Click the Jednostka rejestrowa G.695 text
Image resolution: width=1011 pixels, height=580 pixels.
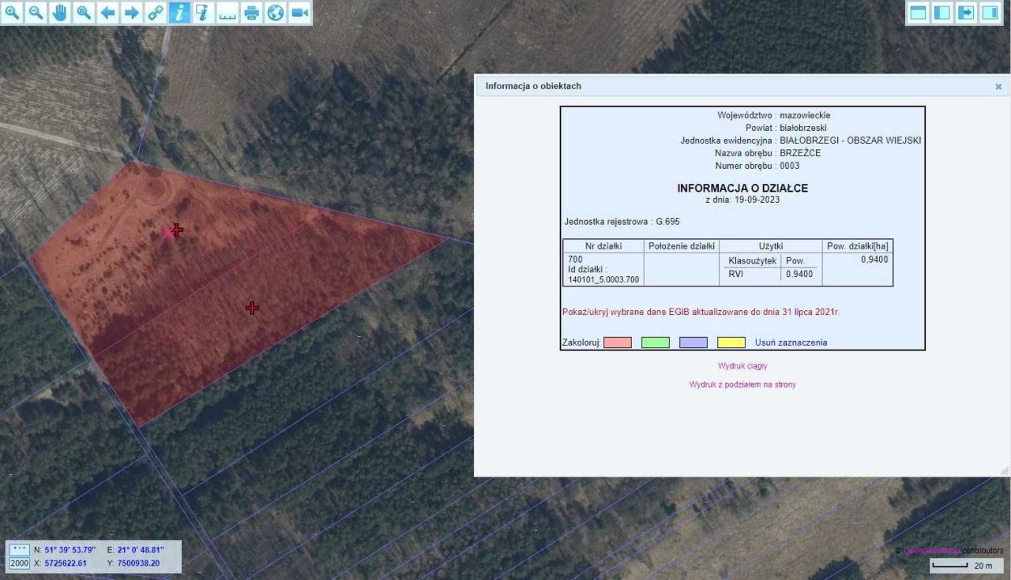622,222
